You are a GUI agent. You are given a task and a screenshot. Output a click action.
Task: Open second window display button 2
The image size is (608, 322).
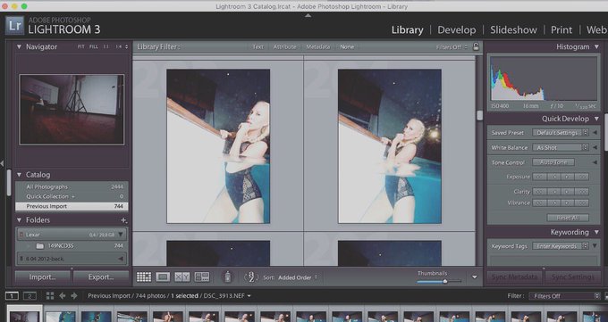pyautogui.click(x=30, y=296)
